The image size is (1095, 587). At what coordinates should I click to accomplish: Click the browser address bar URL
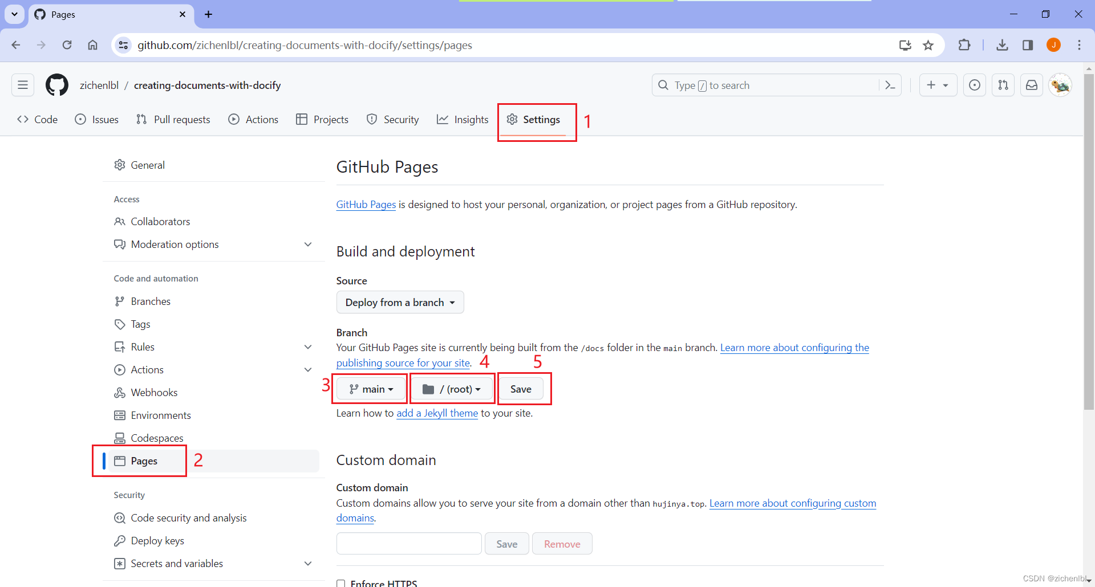point(305,45)
